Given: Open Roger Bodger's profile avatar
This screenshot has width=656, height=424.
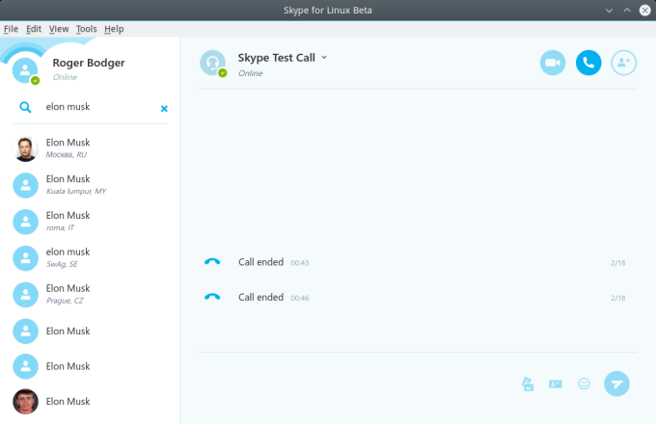Looking at the screenshot, I should click(x=25, y=70).
